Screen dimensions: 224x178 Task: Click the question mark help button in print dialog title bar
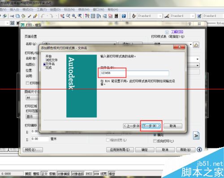click(190, 24)
